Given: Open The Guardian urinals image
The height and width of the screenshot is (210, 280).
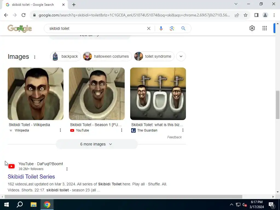Looking at the screenshot, I should [x=158, y=94].
